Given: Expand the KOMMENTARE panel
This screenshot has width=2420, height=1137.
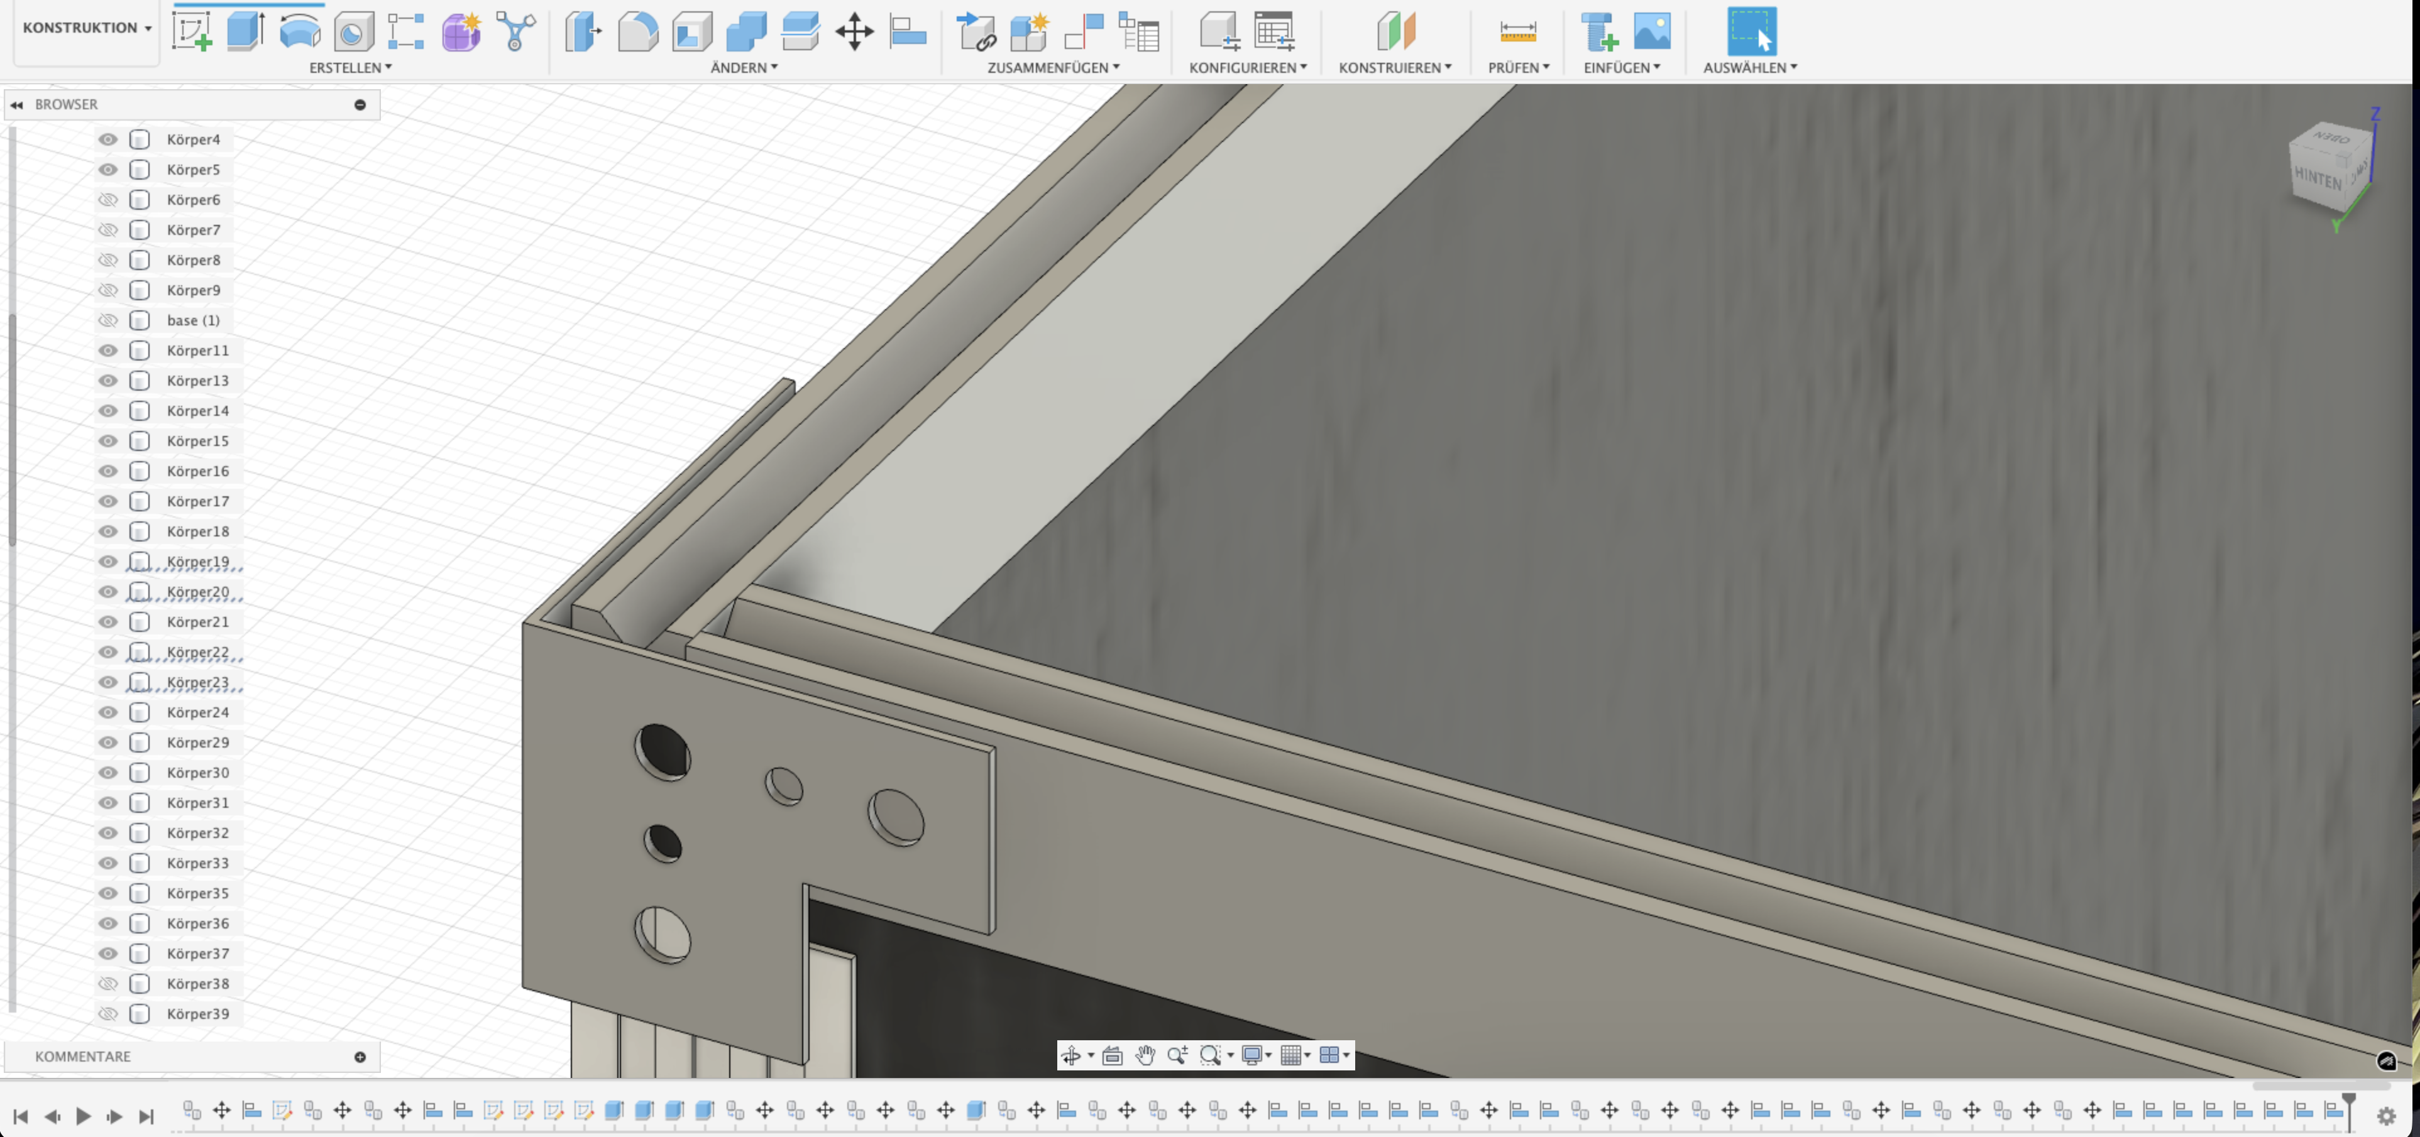Looking at the screenshot, I should [x=360, y=1056].
